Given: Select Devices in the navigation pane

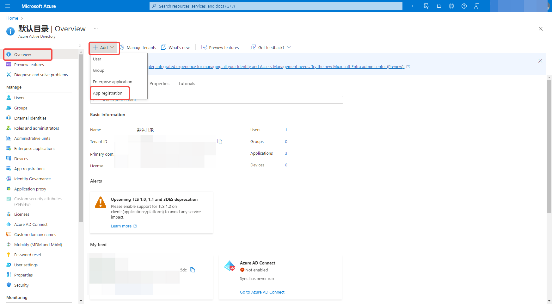Looking at the screenshot, I should (x=21, y=158).
